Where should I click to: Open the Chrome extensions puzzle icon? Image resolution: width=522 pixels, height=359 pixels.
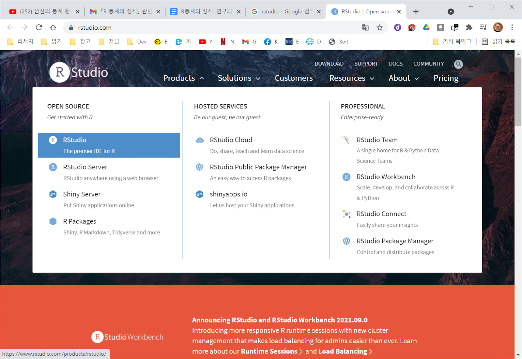click(469, 28)
